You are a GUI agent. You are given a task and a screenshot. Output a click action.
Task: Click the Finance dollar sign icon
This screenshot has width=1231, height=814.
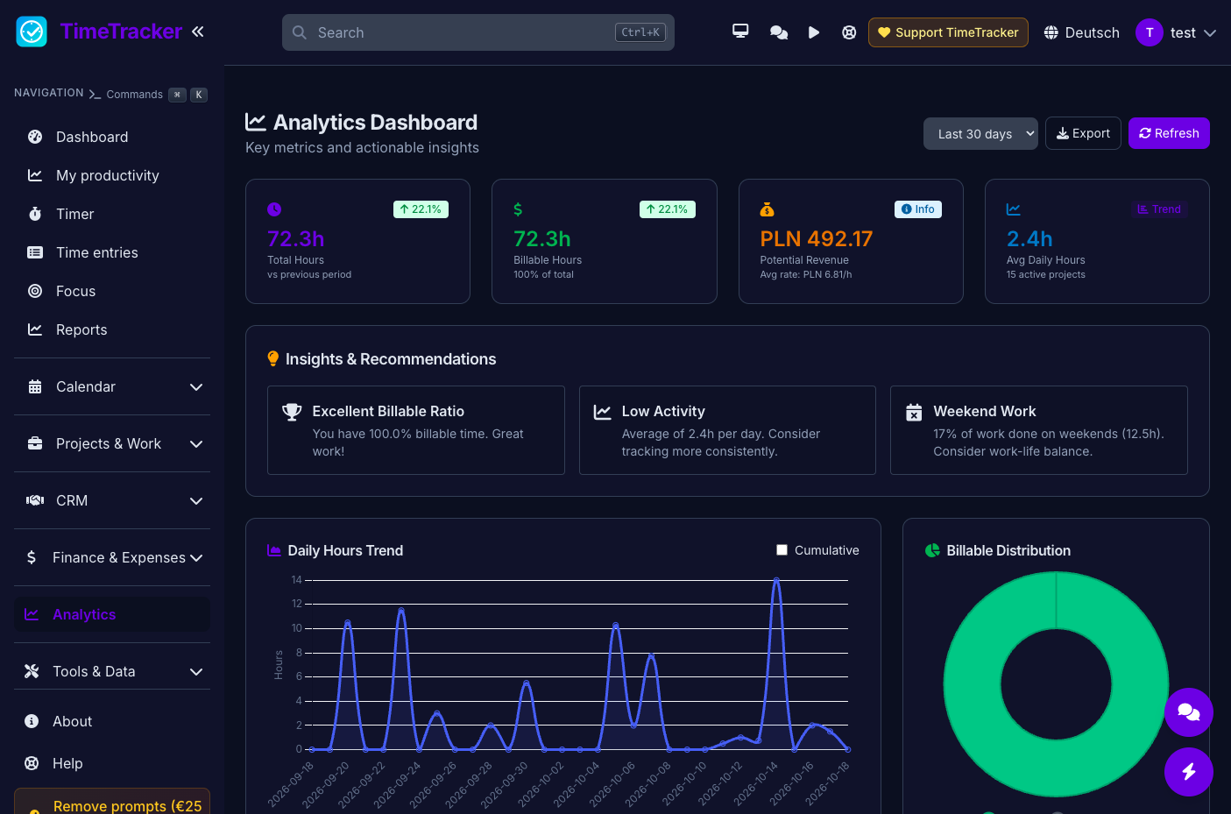pyautogui.click(x=32, y=557)
